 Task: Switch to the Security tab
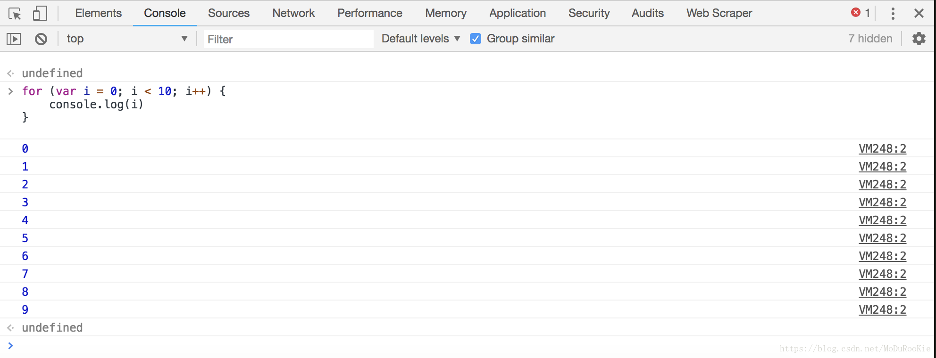click(589, 13)
